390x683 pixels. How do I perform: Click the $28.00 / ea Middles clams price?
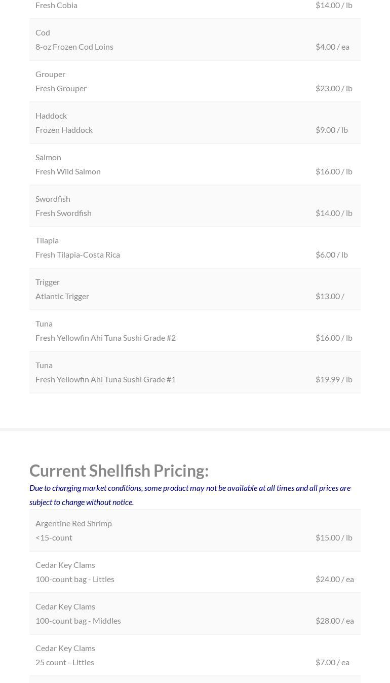coord(334,621)
